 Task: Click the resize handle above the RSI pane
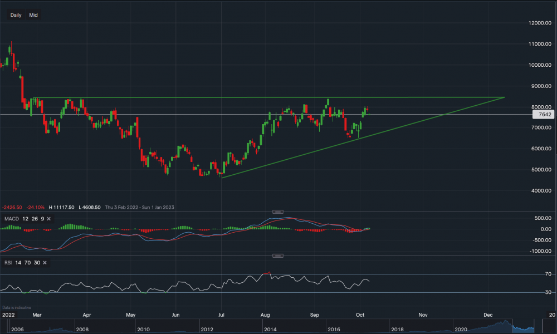click(x=278, y=256)
